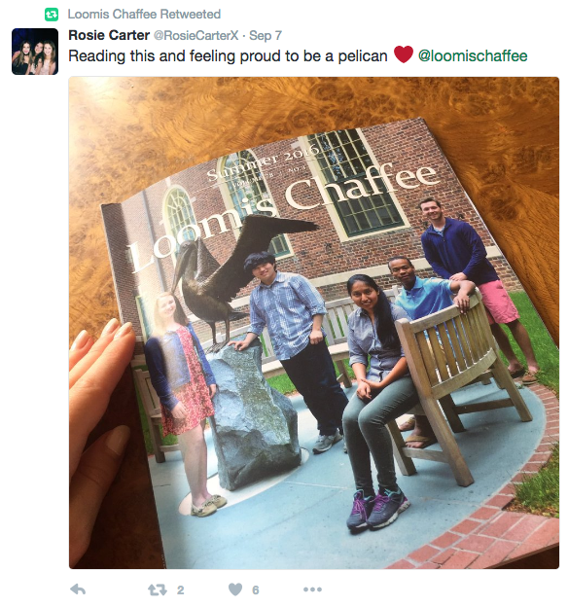Open the Loomis Chaffee Retweeted link
Screen dimensions: 568x607
tap(144, 15)
